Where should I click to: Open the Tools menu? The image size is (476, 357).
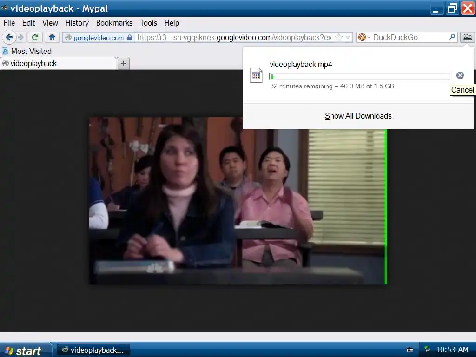point(148,23)
